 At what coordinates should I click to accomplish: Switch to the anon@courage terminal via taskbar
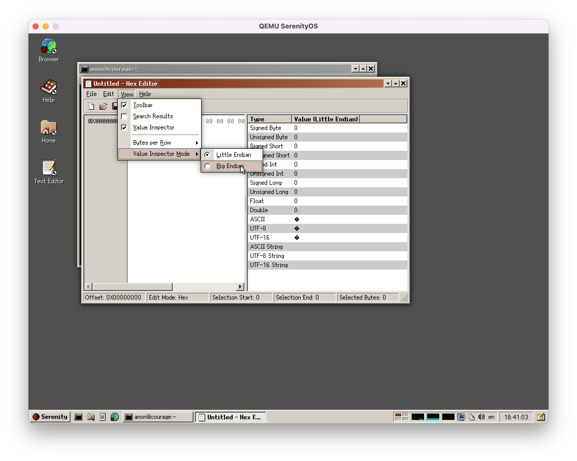tap(157, 417)
